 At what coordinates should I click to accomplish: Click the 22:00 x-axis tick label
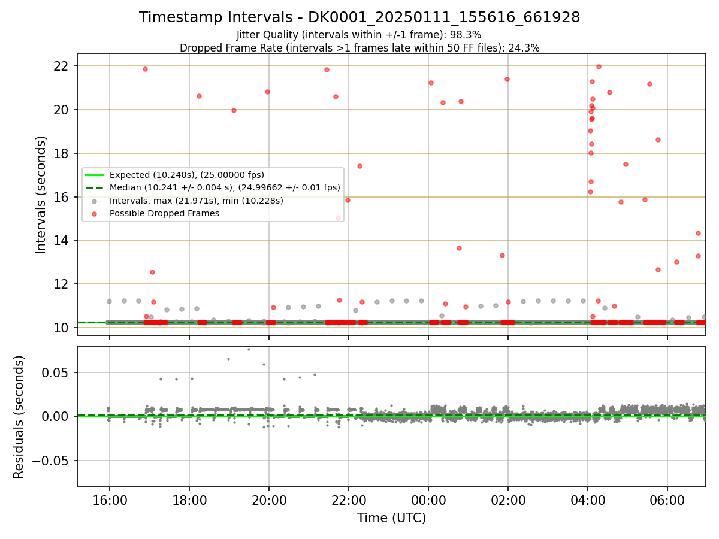pyautogui.click(x=349, y=501)
